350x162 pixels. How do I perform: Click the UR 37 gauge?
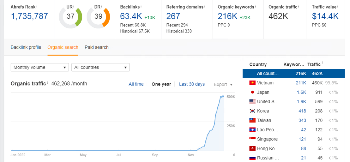click(70, 17)
